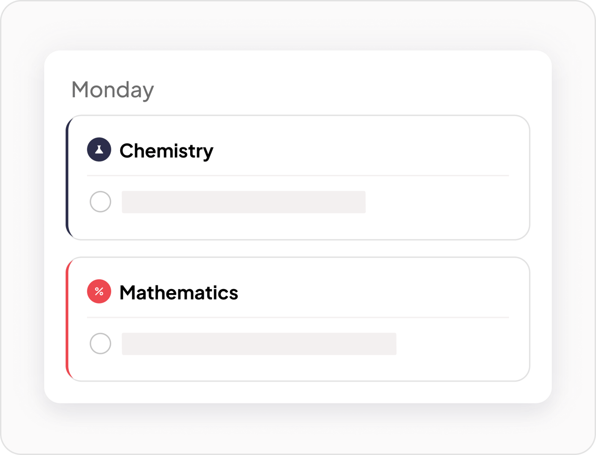Click the Mathematics task placeholder text bar

coord(259,344)
